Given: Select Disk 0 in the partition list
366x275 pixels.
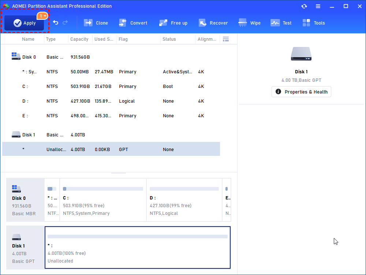Looking at the screenshot, I should (x=29, y=57).
